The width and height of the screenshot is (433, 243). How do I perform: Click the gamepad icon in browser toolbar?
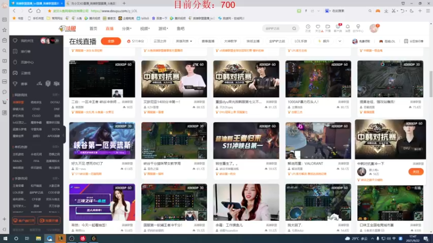click(377, 11)
